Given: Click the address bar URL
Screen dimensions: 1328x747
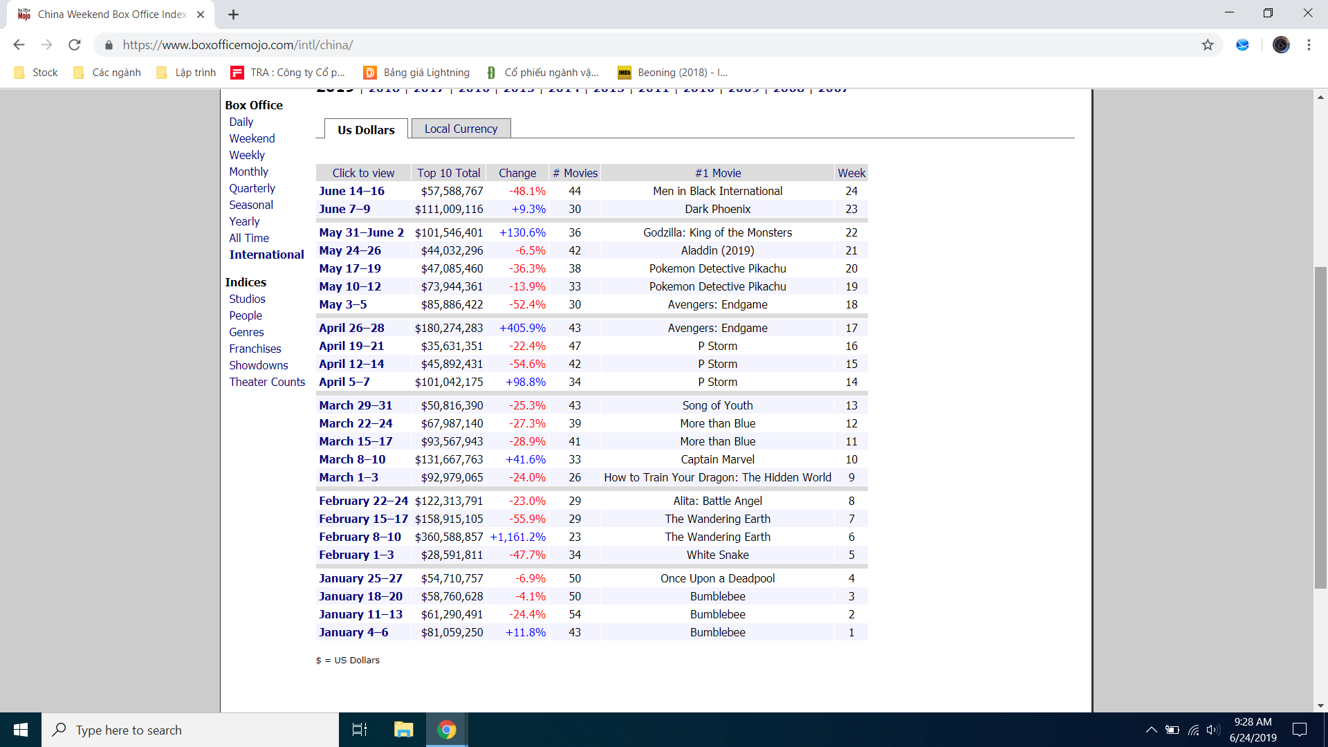Looking at the screenshot, I should point(238,45).
